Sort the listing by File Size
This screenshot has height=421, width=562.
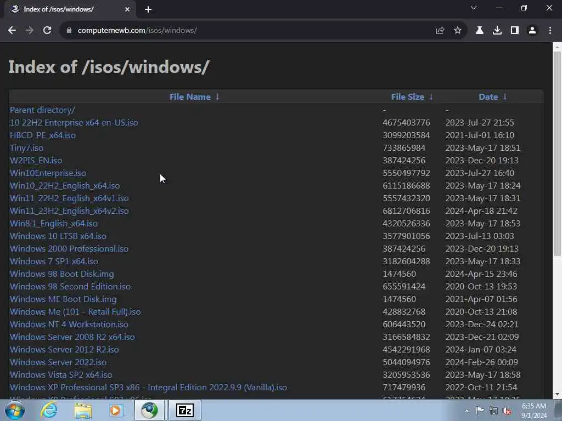click(408, 97)
